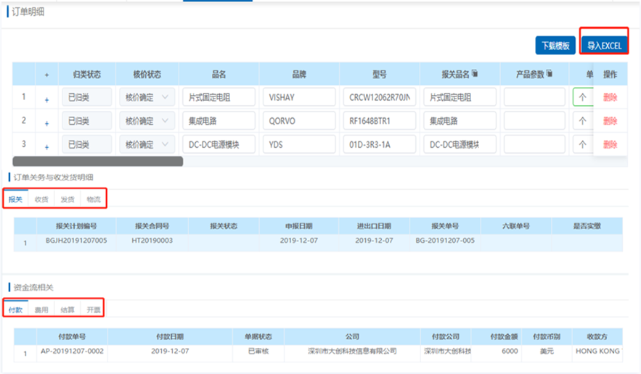
Task: Delete row 1 via 删除 link
Action: click(x=610, y=98)
